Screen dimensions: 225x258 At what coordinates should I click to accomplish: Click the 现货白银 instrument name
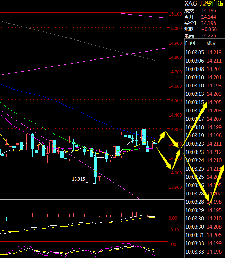212,3
